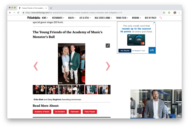The width and height of the screenshot is (189, 128).
Task: Show the previous gallery photo
Action: click(x=36, y=66)
